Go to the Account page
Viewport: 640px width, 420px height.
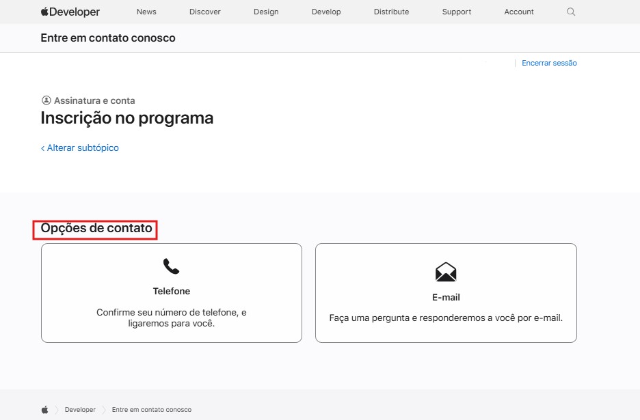click(518, 12)
